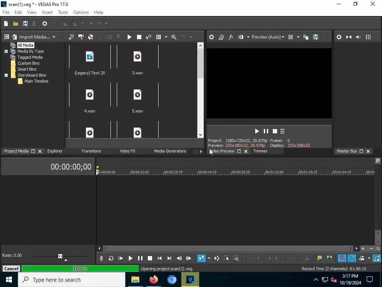Screen dimensions: 382x287
Task: Switch to the Explorer tab
Action: point(55,151)
